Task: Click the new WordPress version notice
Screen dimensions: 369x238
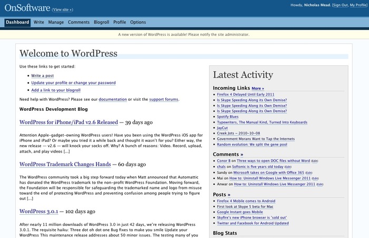Action: click(x=184, y=35)
